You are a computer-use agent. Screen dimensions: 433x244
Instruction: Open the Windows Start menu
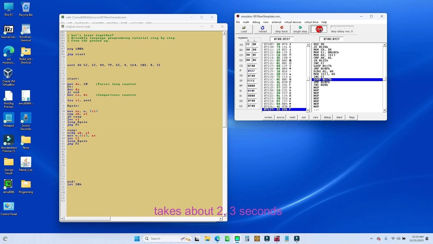137,239
